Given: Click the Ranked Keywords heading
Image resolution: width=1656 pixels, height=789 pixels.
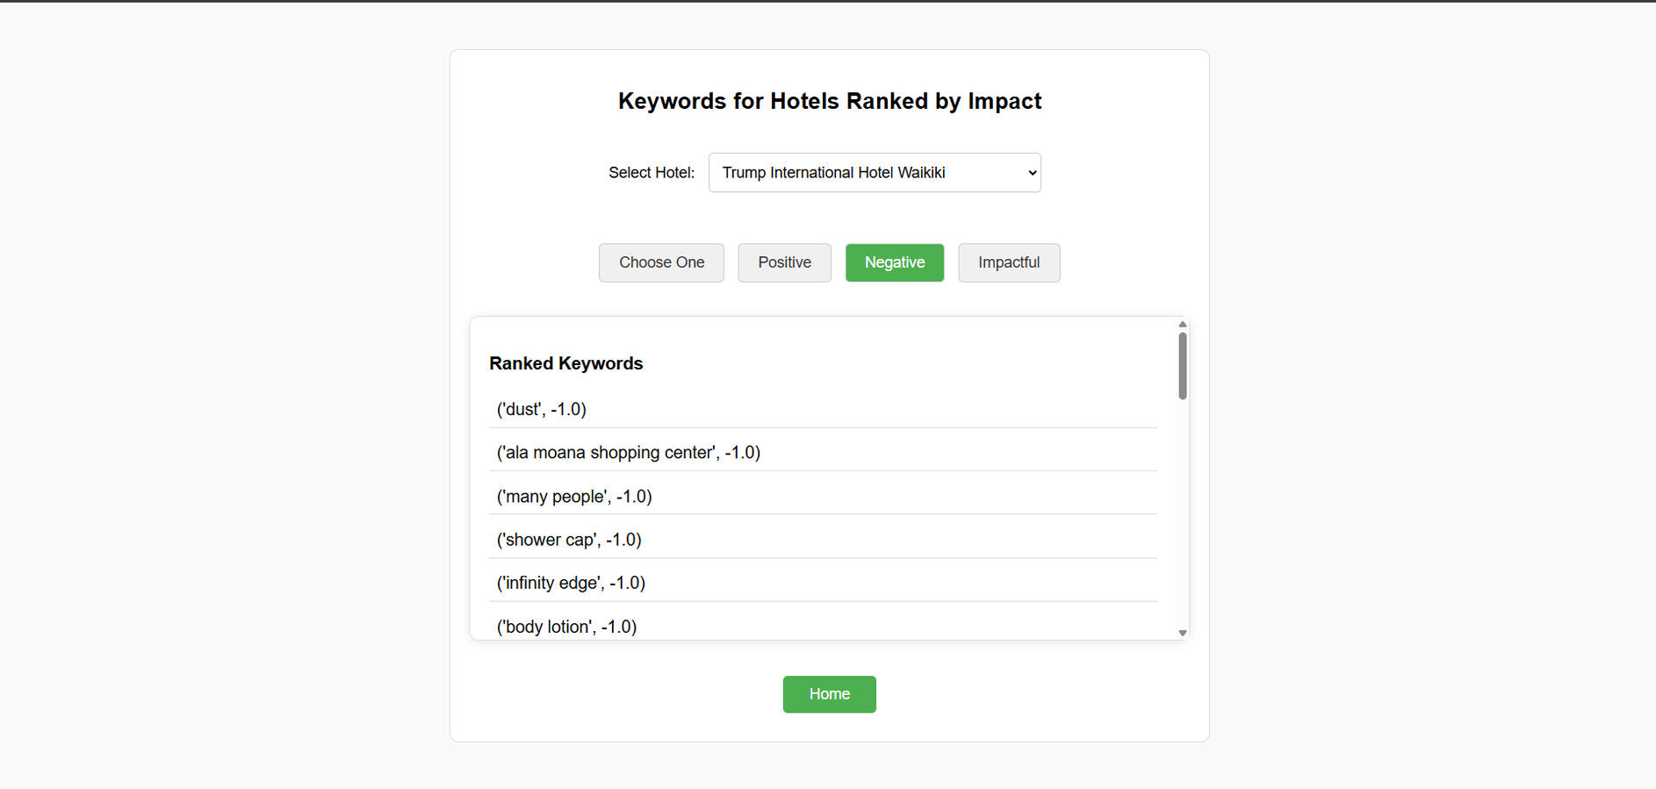Looking at the screenshot, I should 566,363.
